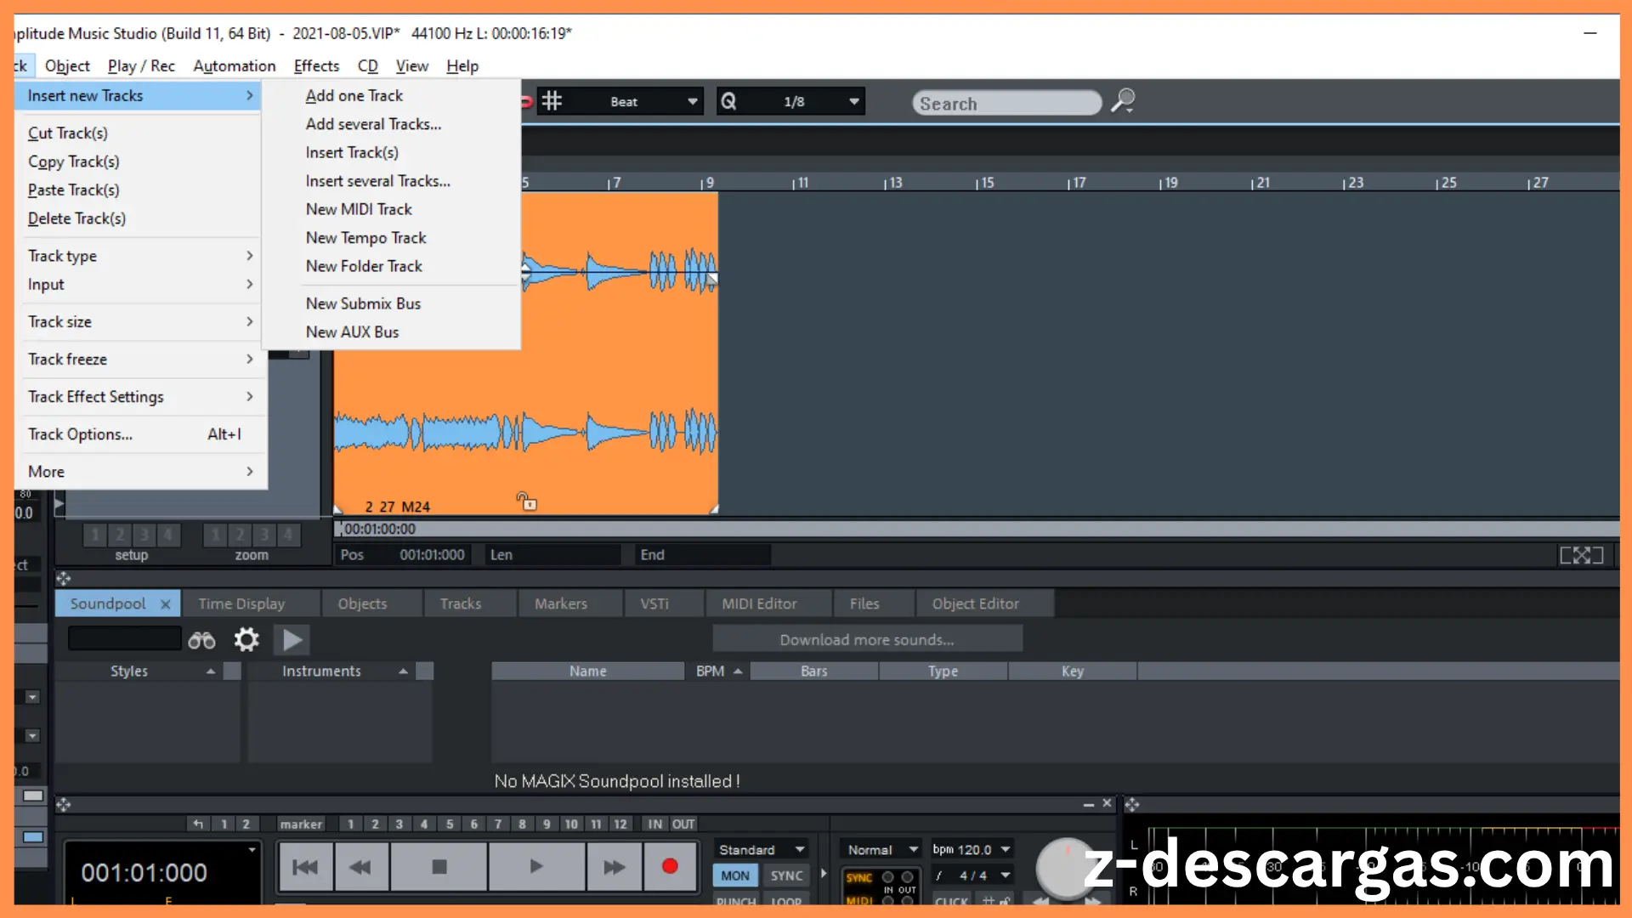The height and width of the screenshot is (918, 1632).
Task: Expand the Track size submenu
Action: (x=141, y=322)
